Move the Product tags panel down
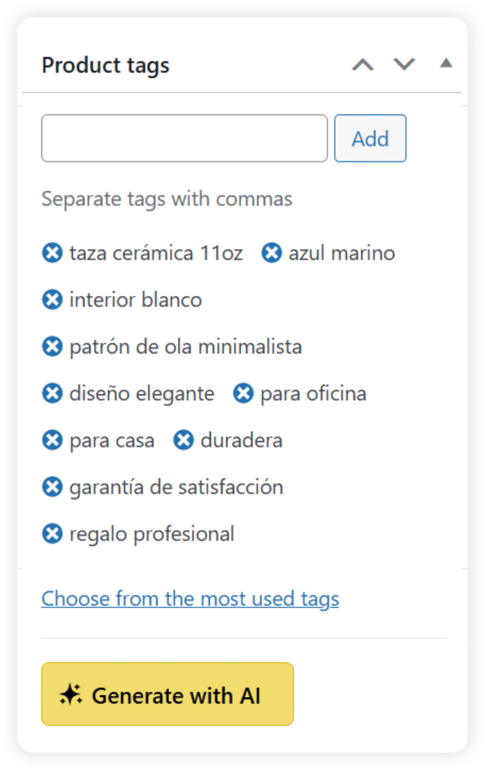The width and height of the screenshot is (490, 774). coord(404,65)
